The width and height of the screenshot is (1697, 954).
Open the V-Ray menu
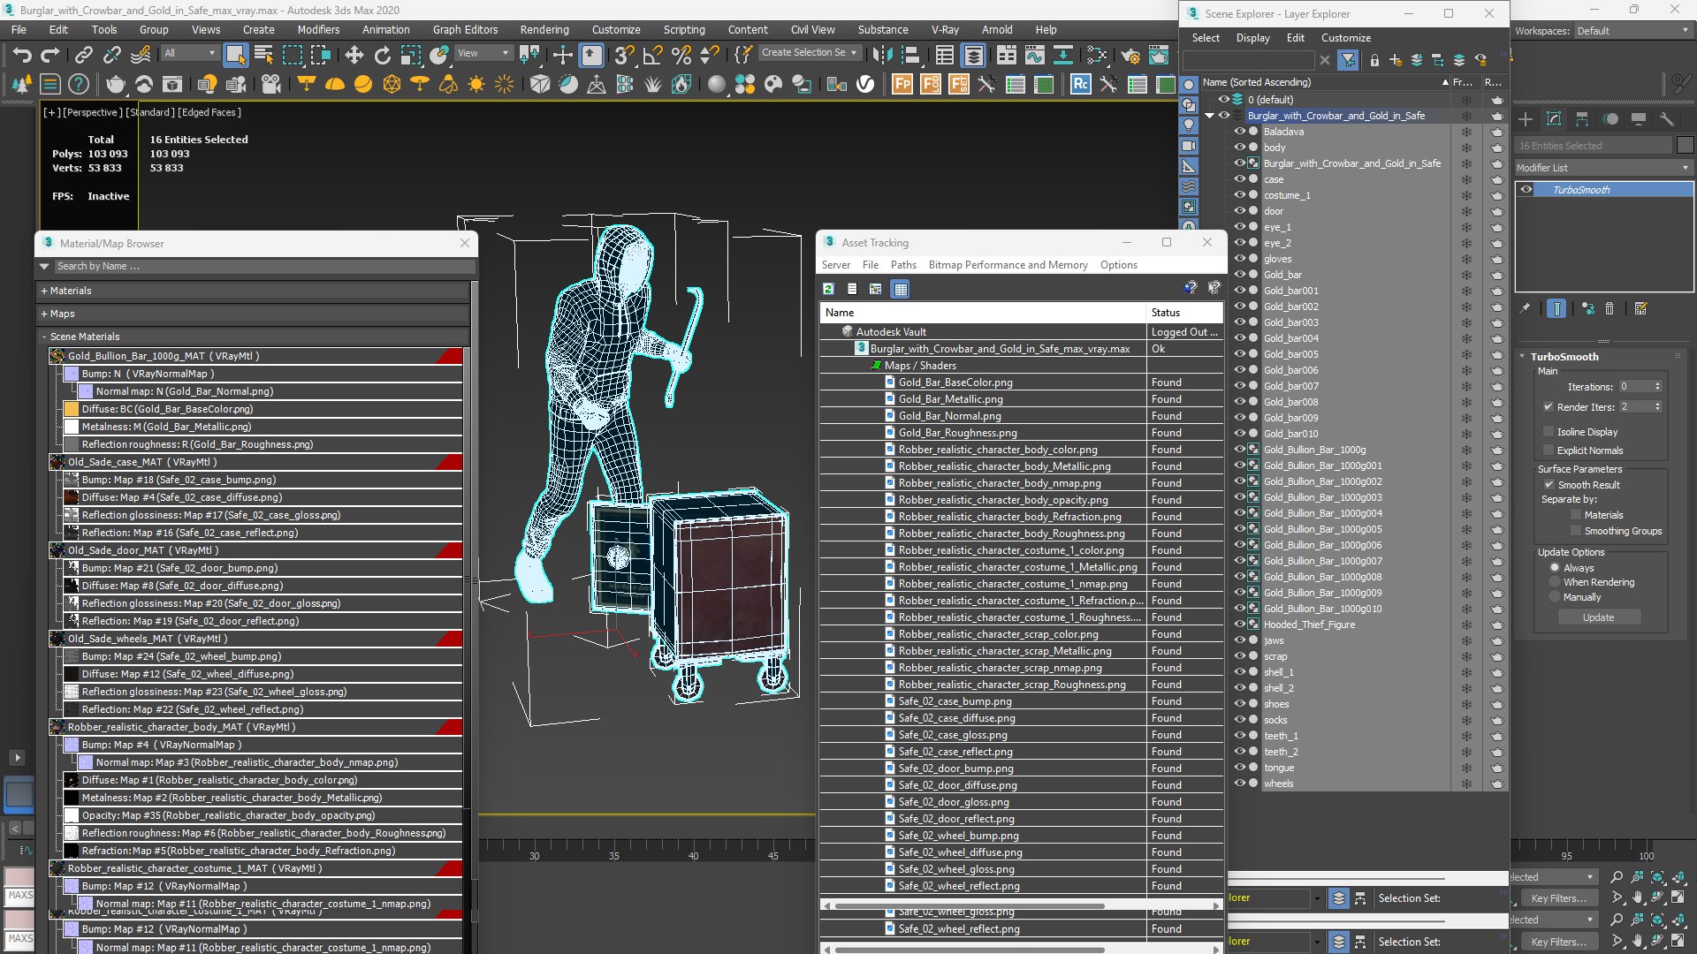click(945, 29)
